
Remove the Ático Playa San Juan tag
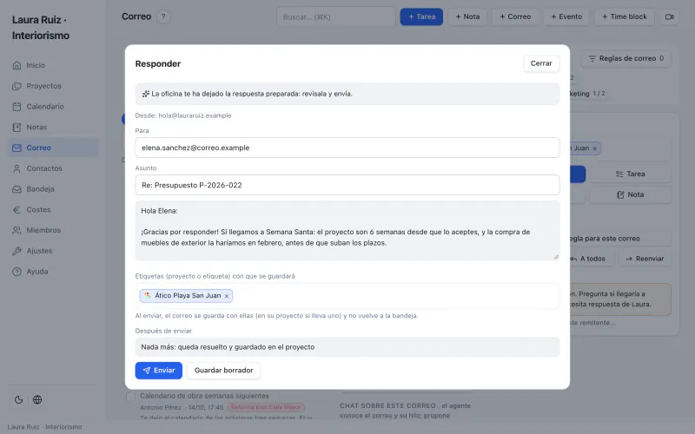(x=227, y=296)
